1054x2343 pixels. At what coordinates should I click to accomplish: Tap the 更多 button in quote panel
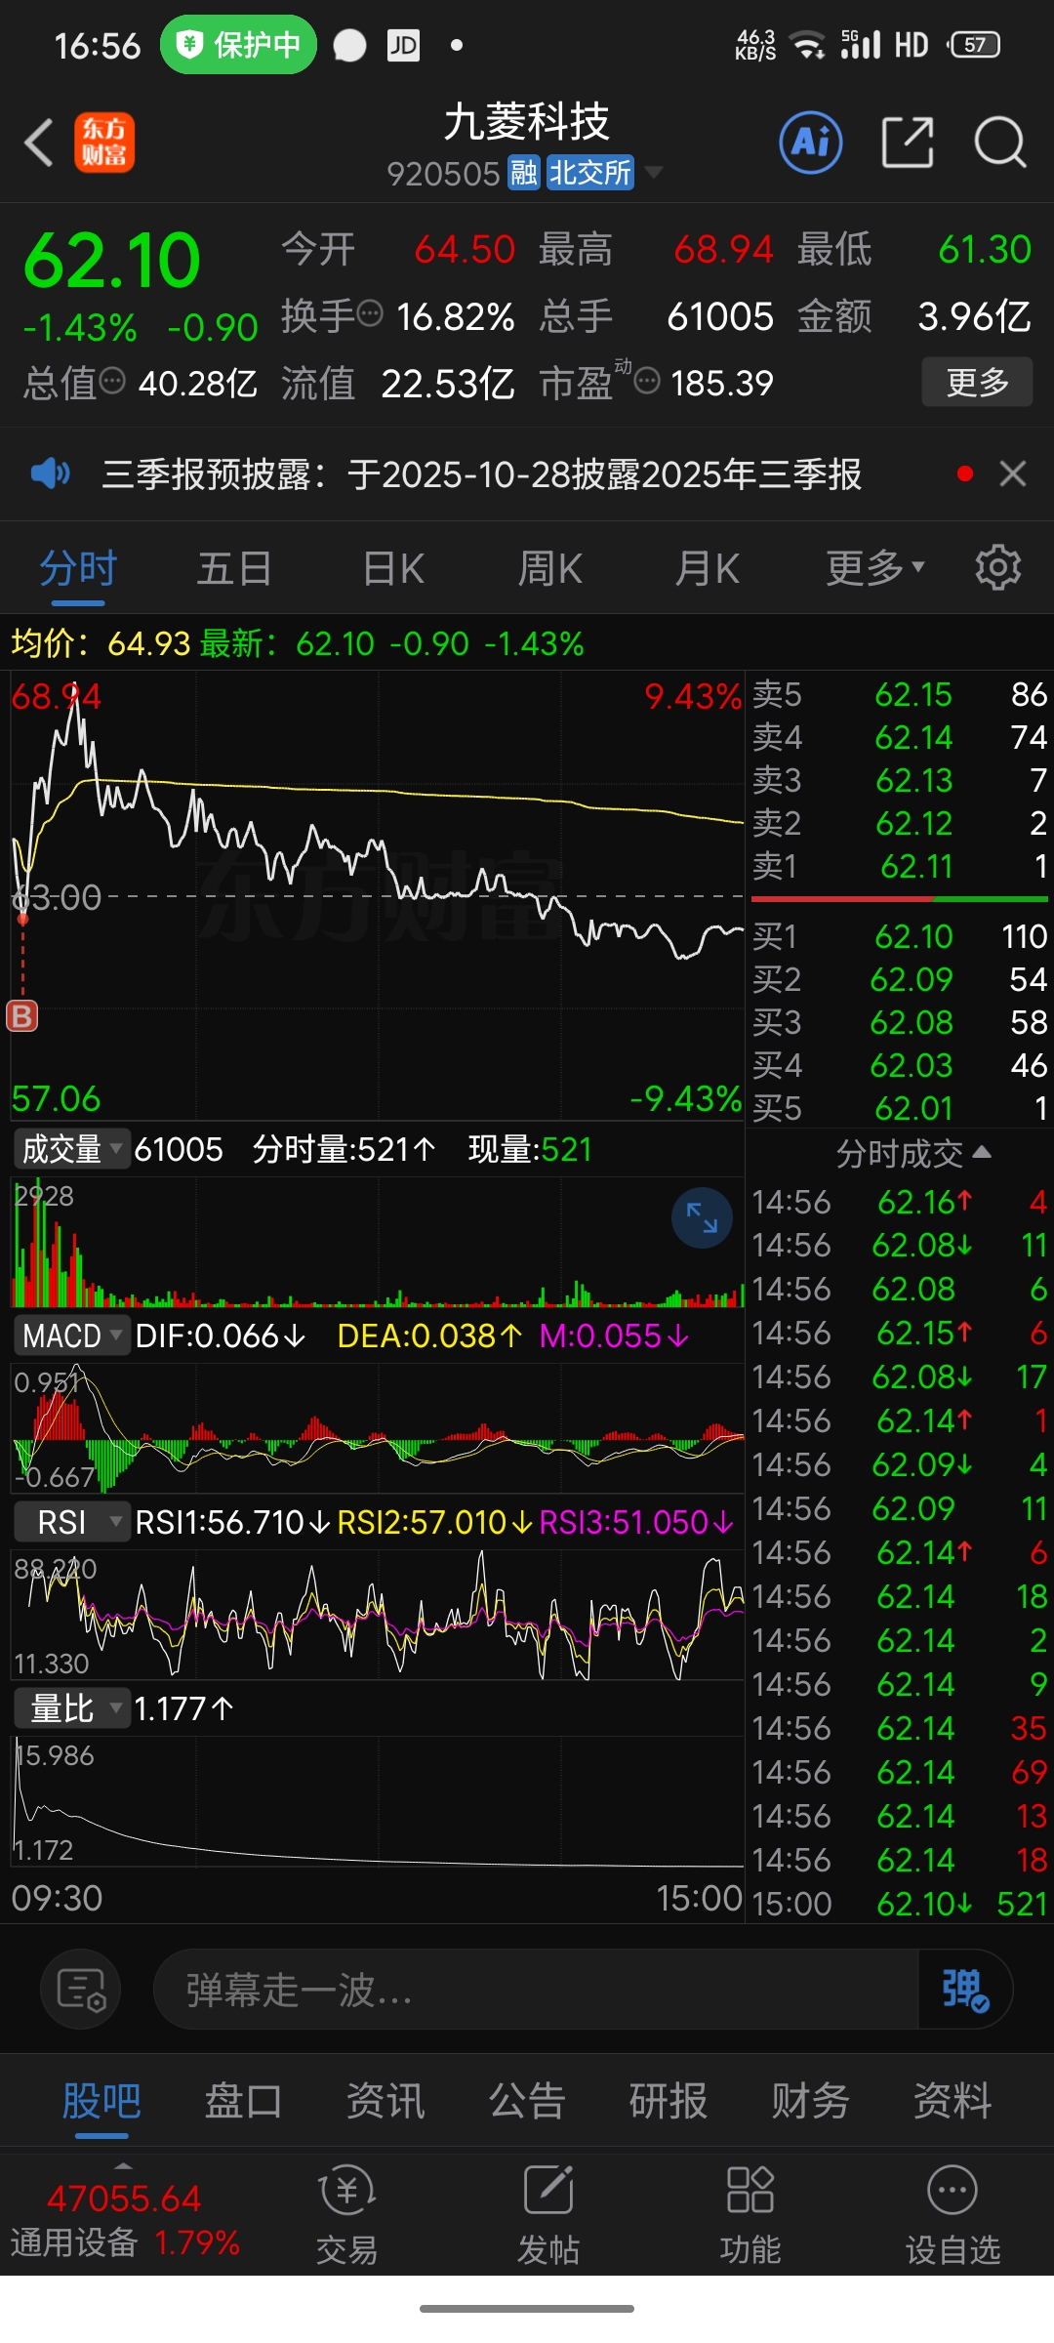pos(977,382)
